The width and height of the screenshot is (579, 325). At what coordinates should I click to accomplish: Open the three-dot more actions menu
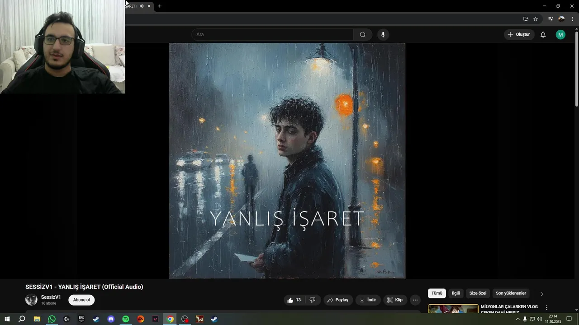pyautogui.click(x=415, y=300)
